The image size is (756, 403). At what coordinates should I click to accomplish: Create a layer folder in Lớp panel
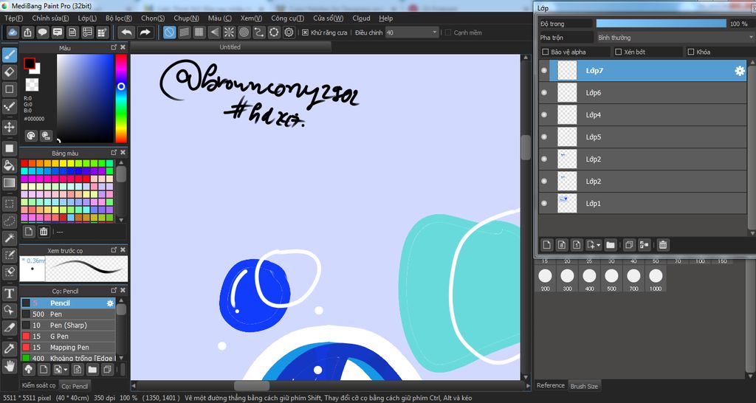coord(611,245)
